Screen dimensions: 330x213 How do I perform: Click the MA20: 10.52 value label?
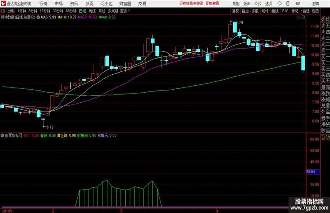tap(88, 17)
